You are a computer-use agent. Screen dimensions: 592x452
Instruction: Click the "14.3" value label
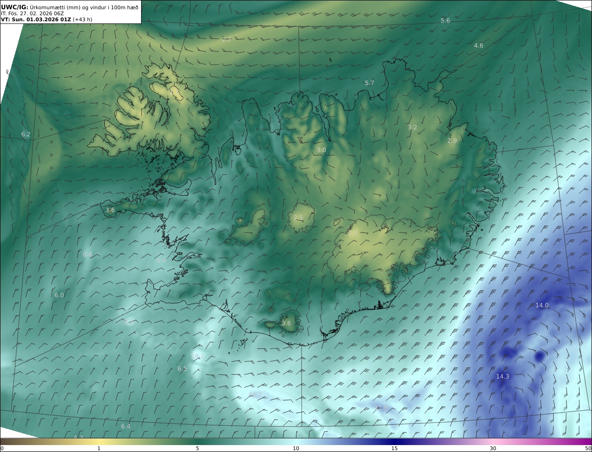click(503, 376)
